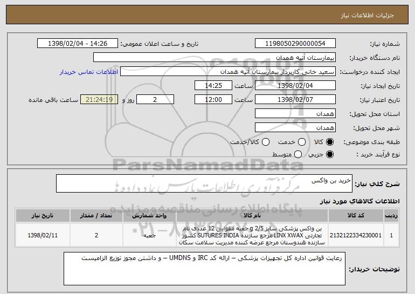The height and width of the screenshot is (294, 415).
Task: Click the creation date field 1398/02/04
Action: click(x=295, y=86)
